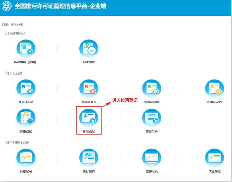Click the 自主验收 clipboard icon
This screenshot has height=182, width=232.
pyautogui.click(x=89, y=49)
